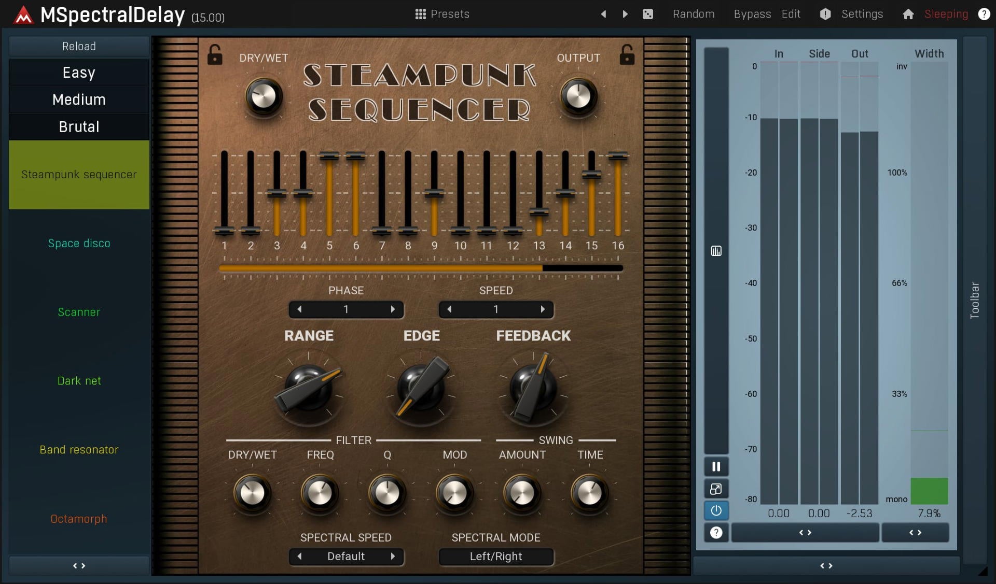Open the vertical Toolbar panel

pos(975,300)
